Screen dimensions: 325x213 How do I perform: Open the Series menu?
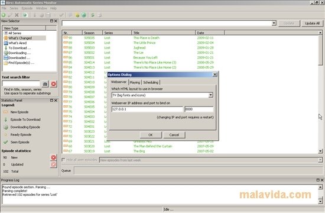coord(14,8)
